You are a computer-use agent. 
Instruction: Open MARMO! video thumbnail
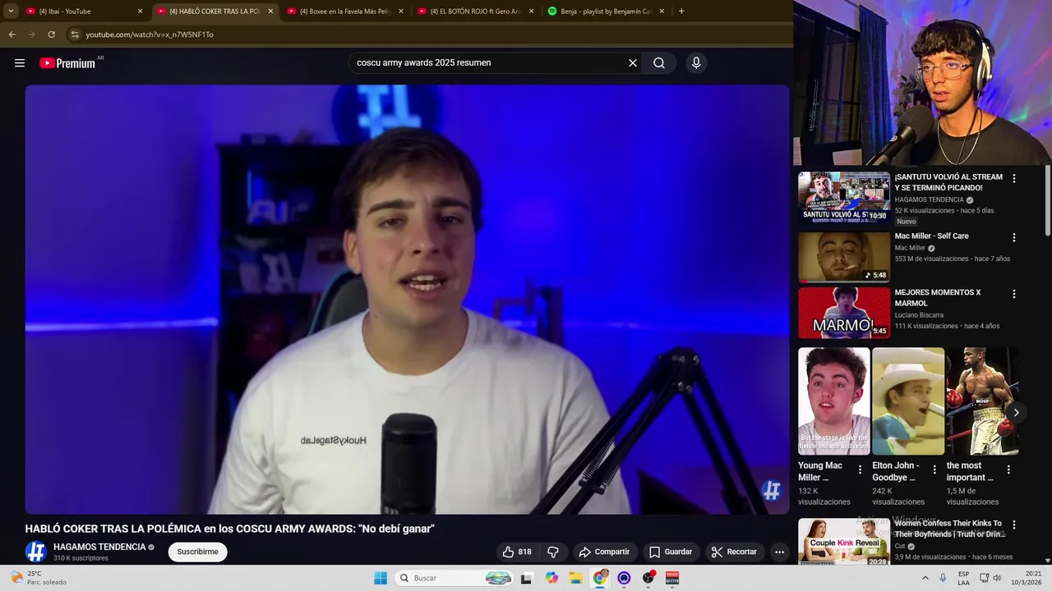(x=844, y=313)
